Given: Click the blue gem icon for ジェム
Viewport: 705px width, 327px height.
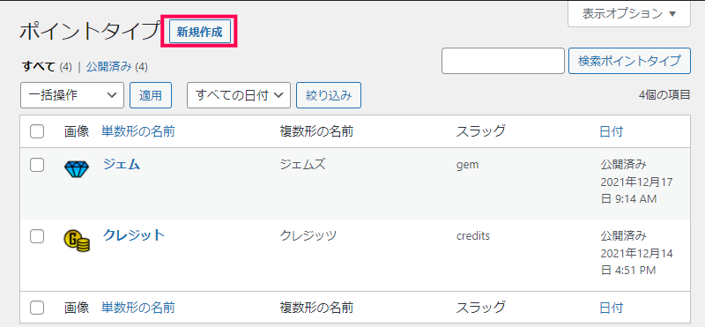Looking at the screenshot, I should 77,169.
